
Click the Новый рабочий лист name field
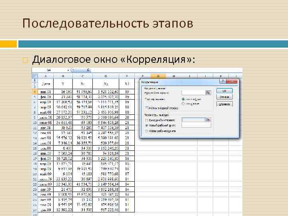click(196, 125)
